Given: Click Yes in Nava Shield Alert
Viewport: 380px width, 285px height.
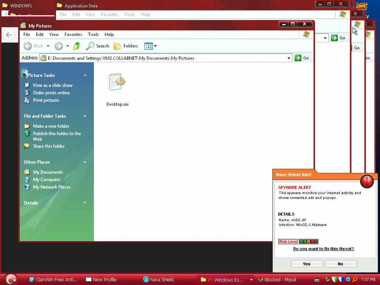Looking at the screenshot, I should [x=307, y=264].
